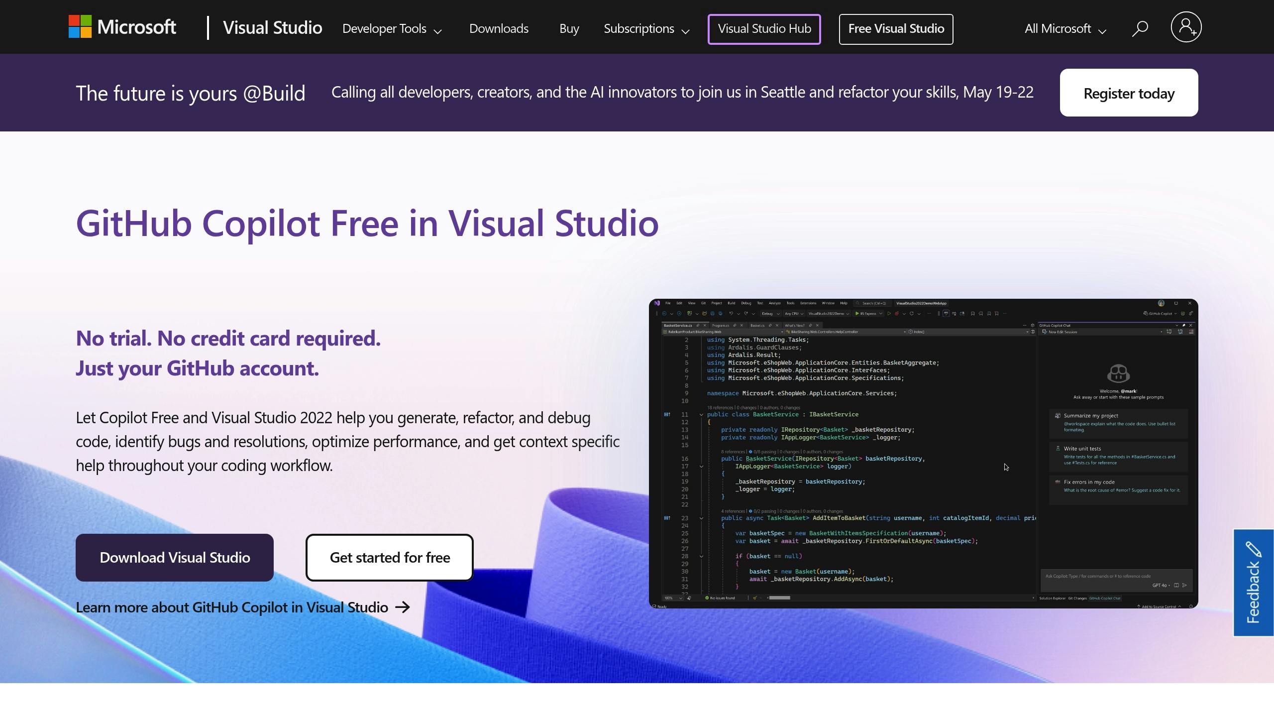Open the site search magnifier icon

pyautogui.click(x=1140, y=28)
